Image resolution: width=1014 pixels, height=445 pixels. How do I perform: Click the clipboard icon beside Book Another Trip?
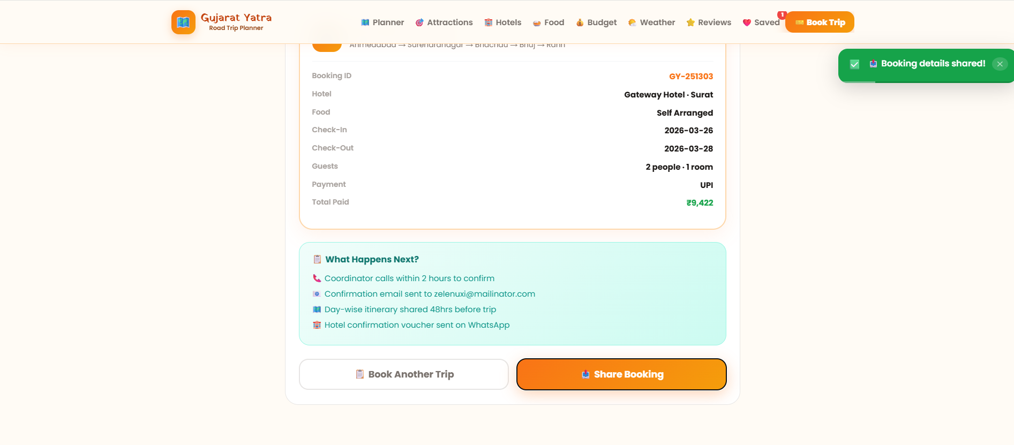coord(359,374)
